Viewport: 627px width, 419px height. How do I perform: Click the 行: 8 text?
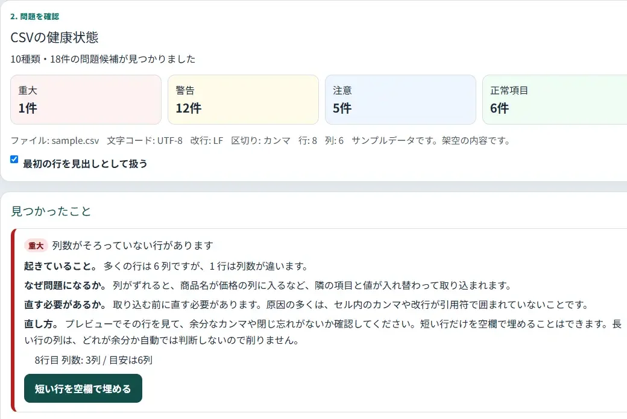(307, 141)
